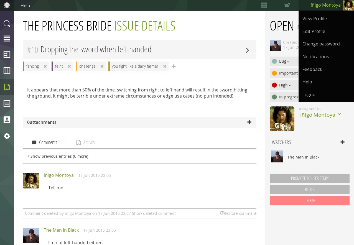Open the timeline icon in sidebar

7,39
